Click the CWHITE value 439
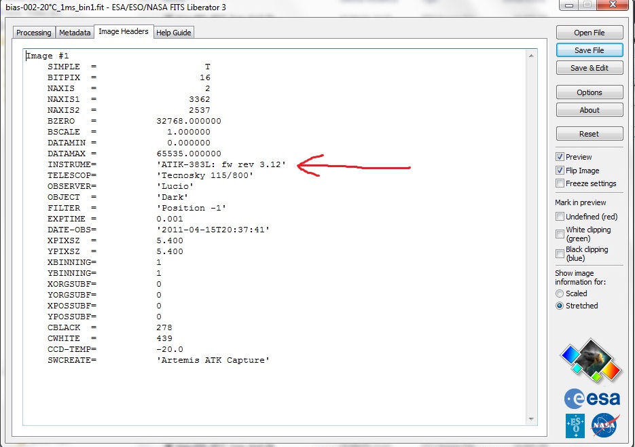The width and height of the screenshot is (635, 447). [164, 338]
